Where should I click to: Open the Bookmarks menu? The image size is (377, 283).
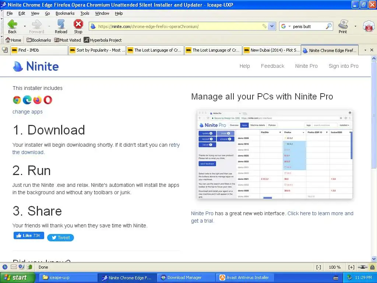coord(65,13)
